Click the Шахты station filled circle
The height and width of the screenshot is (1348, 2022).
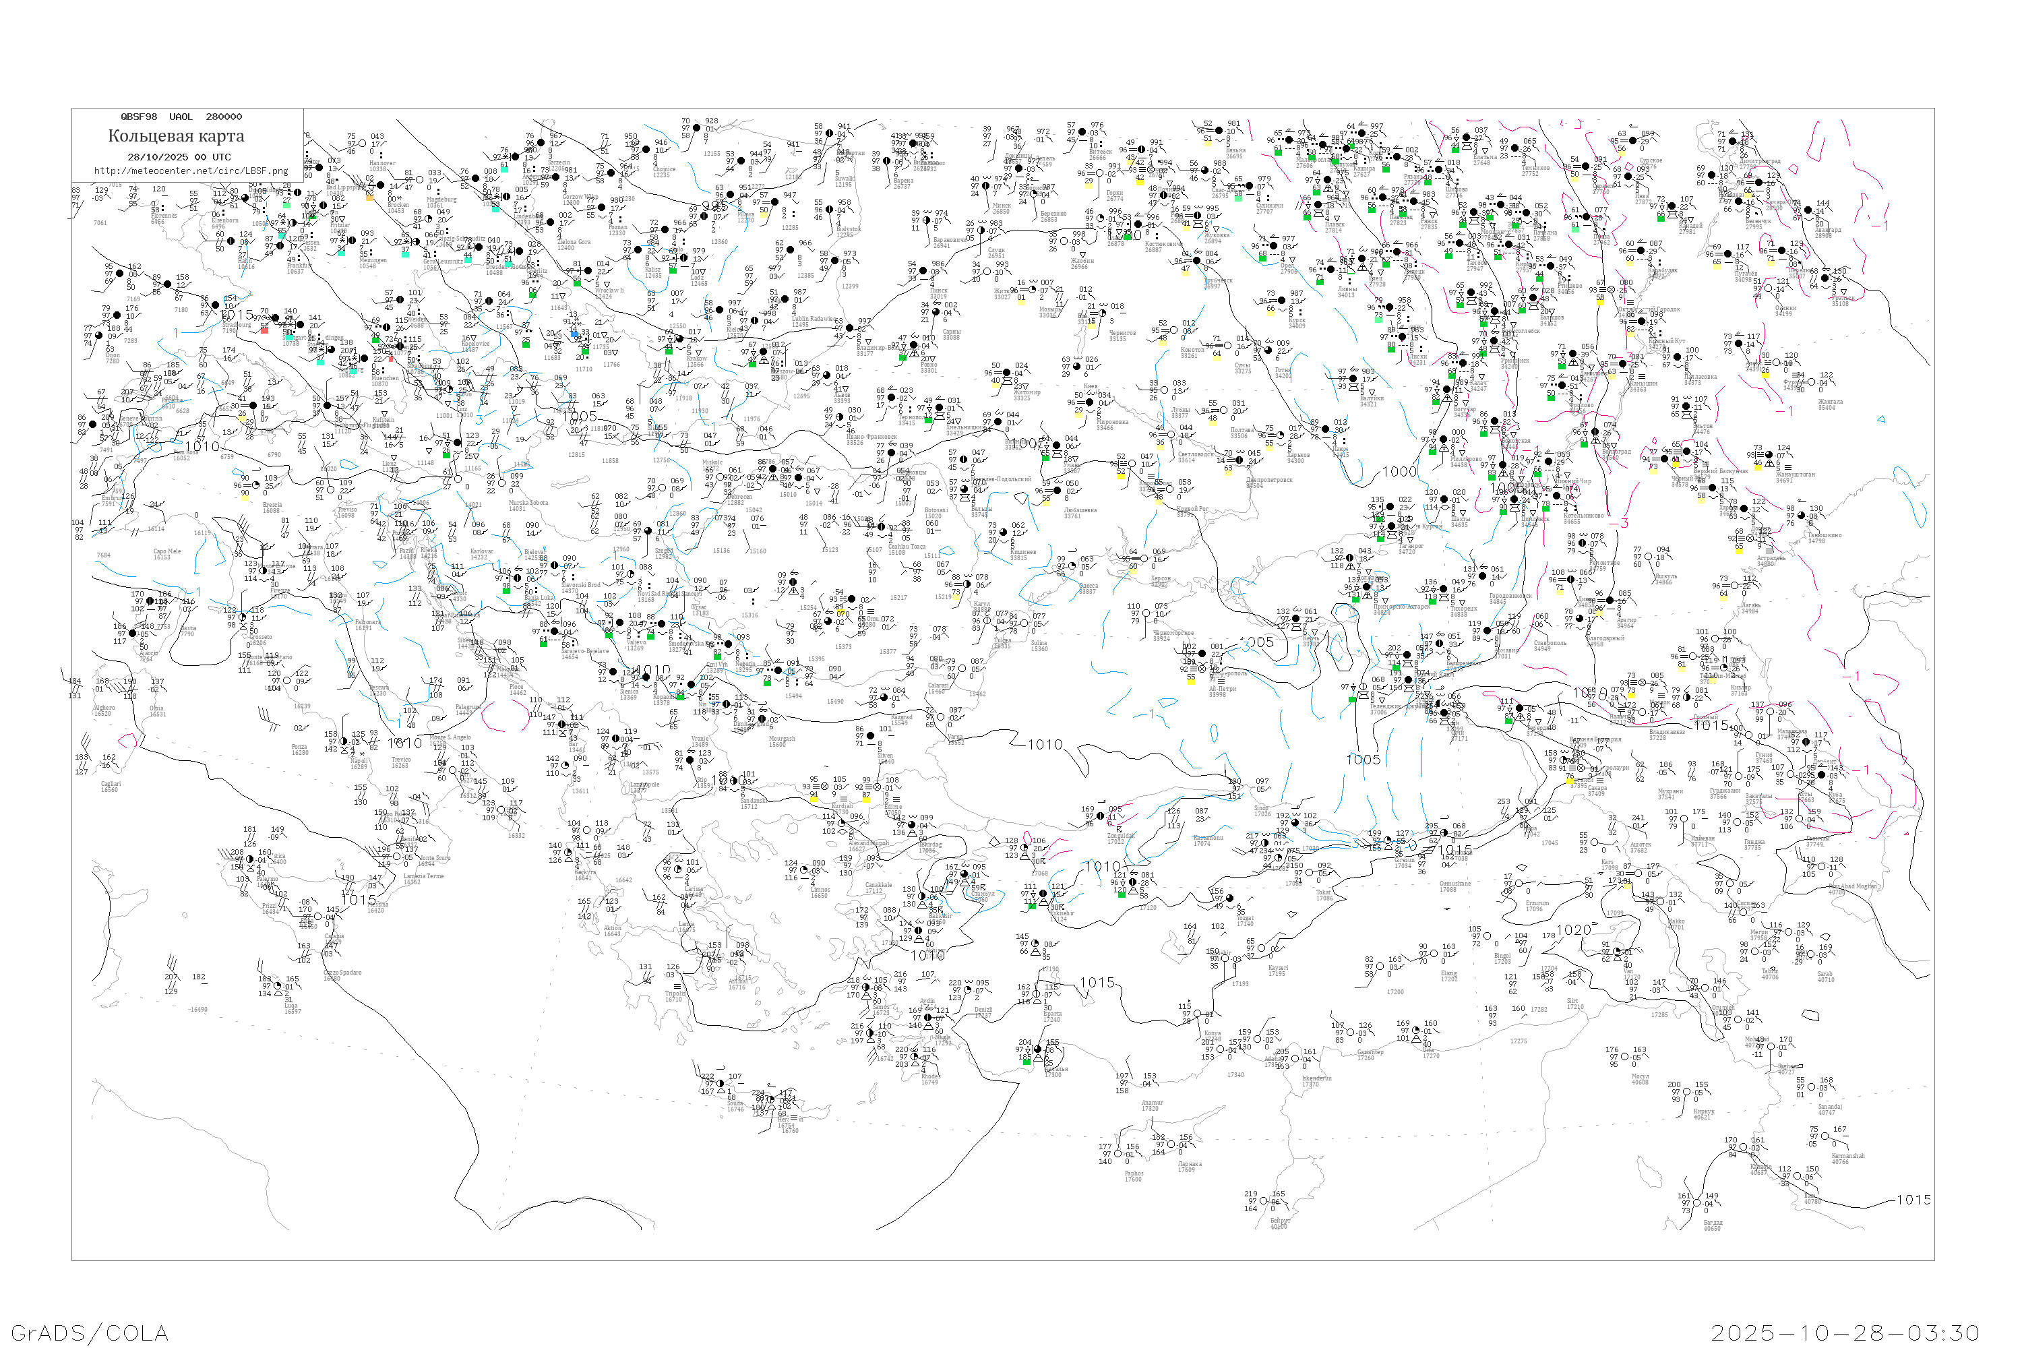click(x=1445, y=500)
